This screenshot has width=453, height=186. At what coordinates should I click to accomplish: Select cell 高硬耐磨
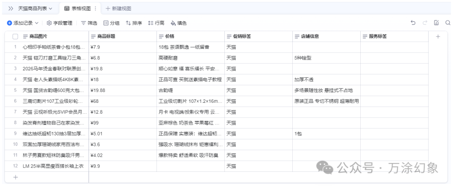point(191,58)
